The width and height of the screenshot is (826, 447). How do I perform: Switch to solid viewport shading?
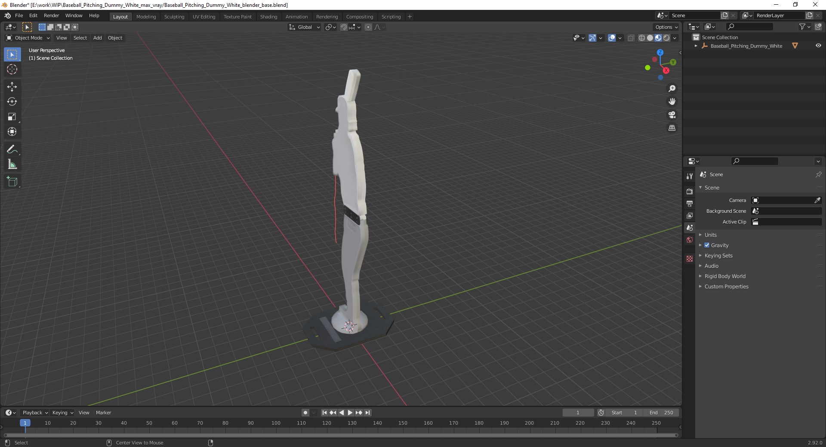coord(650,38)
